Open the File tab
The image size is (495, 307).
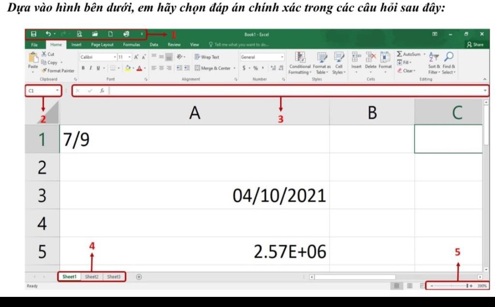34,45
